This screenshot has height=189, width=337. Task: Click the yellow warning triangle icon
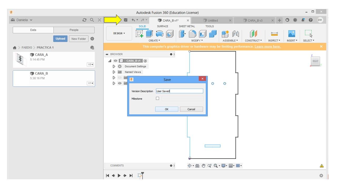[x=321, y=166]
